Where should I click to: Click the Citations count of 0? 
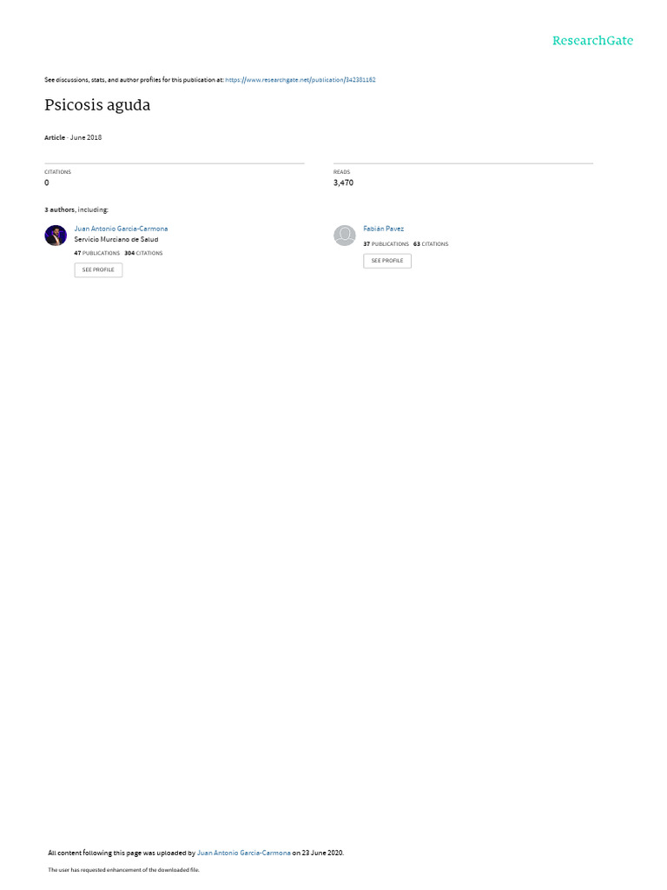coord(47,183)
